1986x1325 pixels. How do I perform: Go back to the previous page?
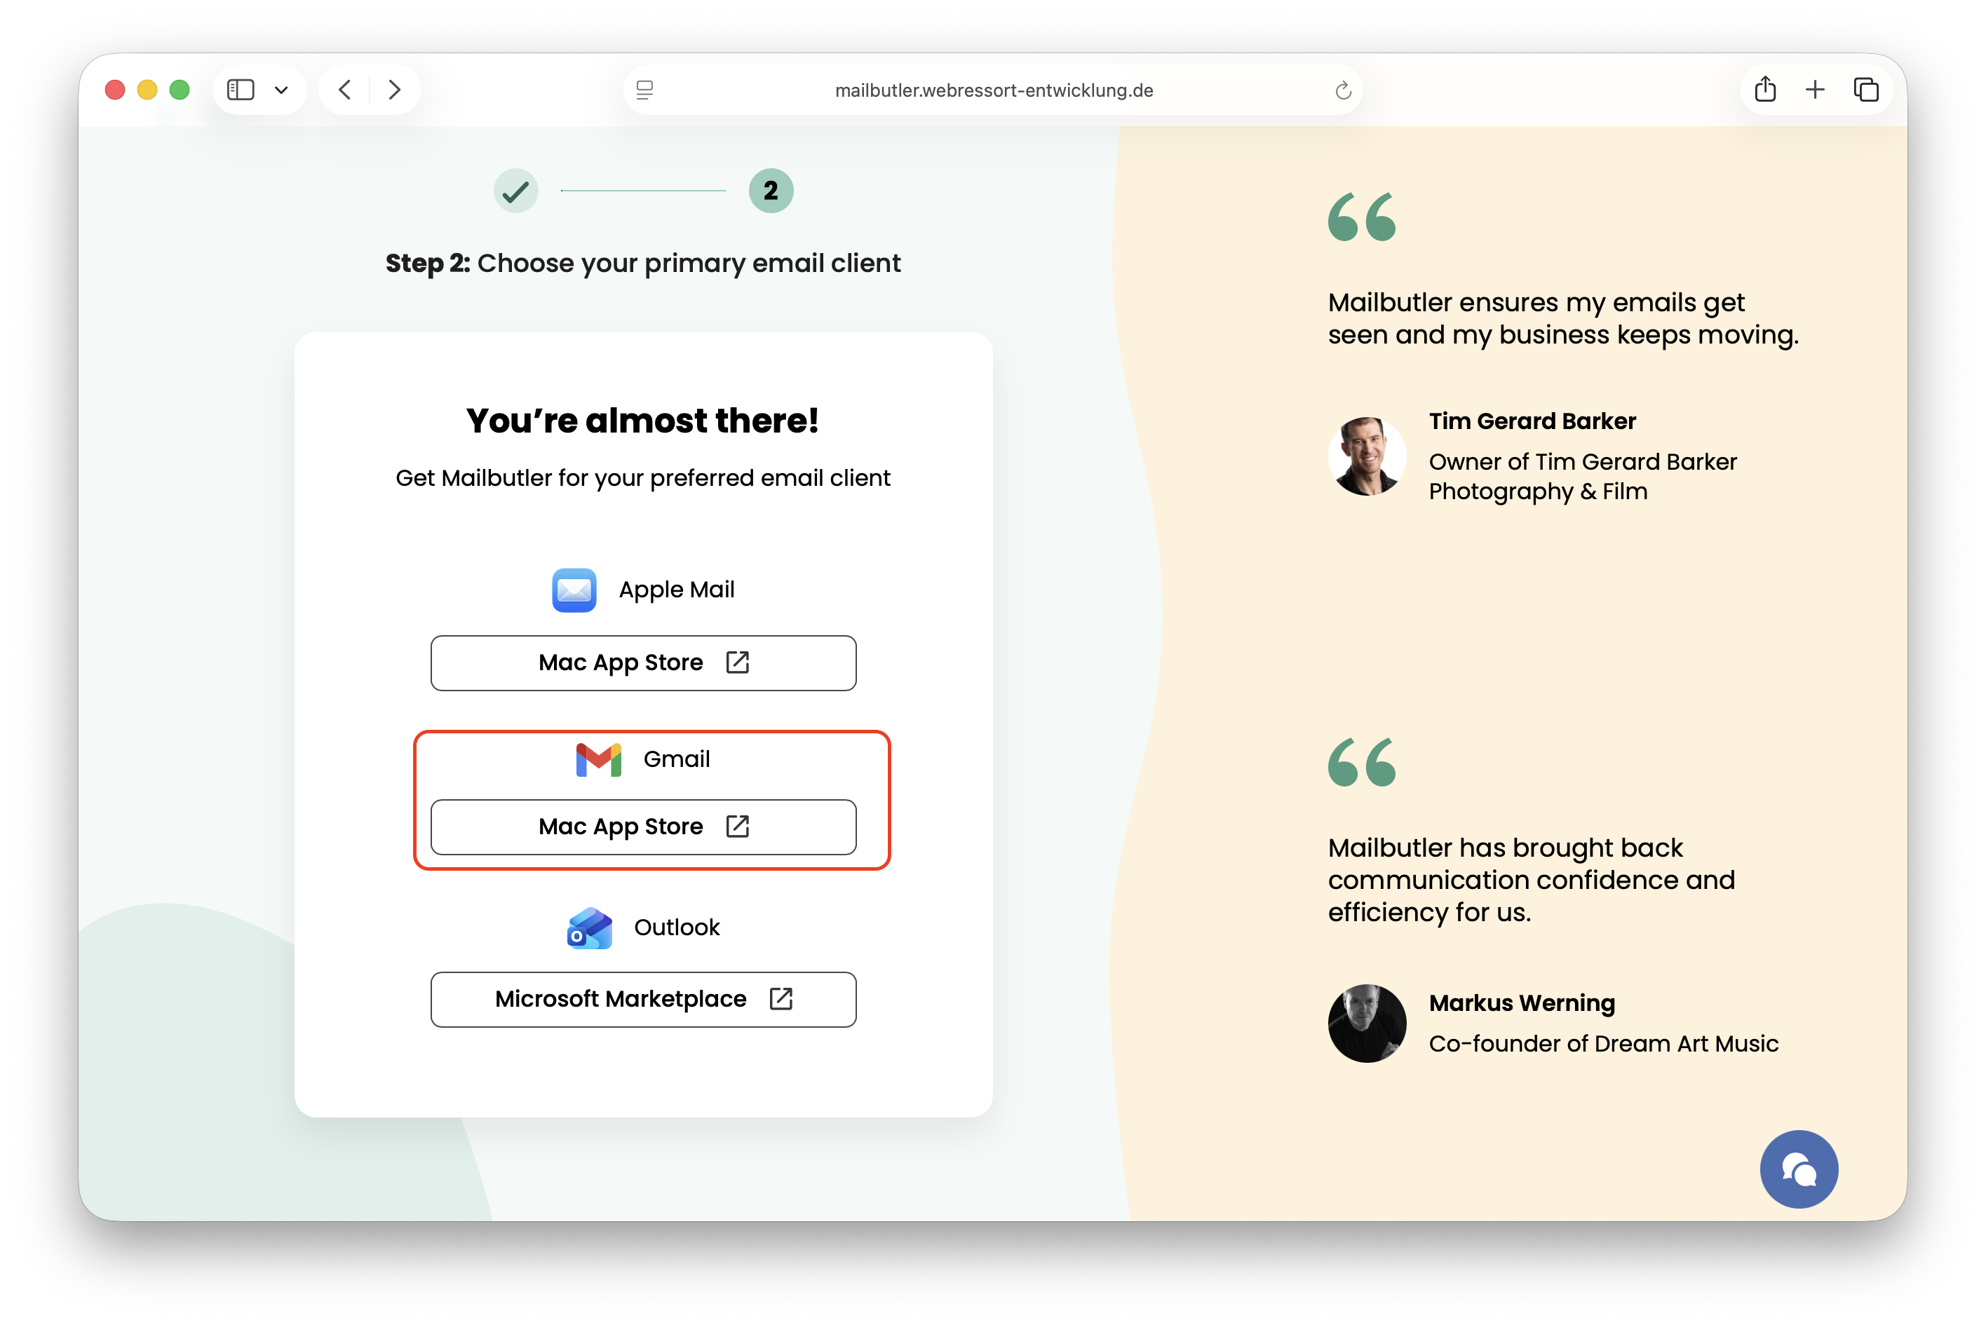tap(345, 90)
